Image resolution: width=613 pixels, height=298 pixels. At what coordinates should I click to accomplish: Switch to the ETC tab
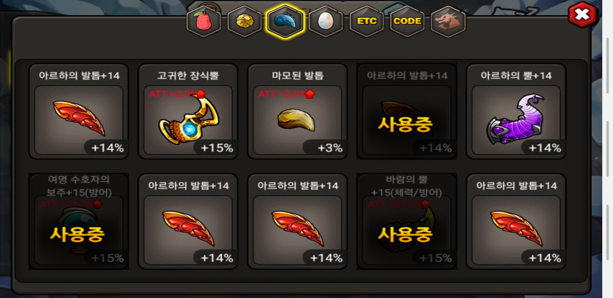(x=367, y=21)
